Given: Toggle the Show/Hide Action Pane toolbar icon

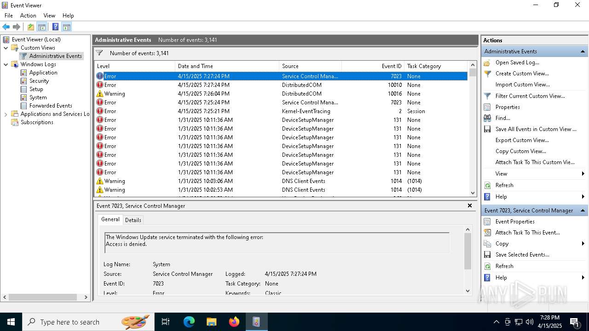Looking at the screenshot, I should (x=66, y=27).
